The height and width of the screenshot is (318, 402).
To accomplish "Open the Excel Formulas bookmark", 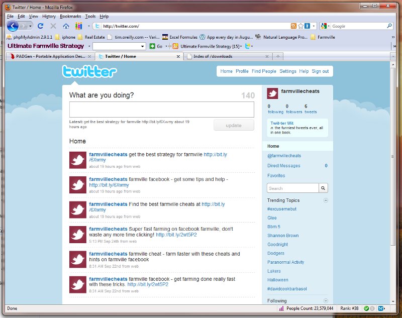I will (180, 37).
